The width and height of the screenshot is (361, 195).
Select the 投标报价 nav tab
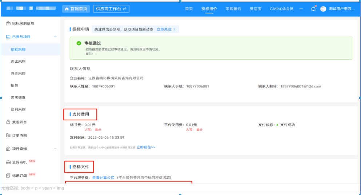tap(209, 9)
